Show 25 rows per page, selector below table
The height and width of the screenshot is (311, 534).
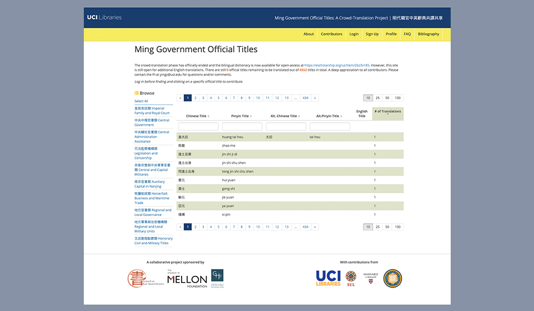pyautogui.click(x=378, y=227)
